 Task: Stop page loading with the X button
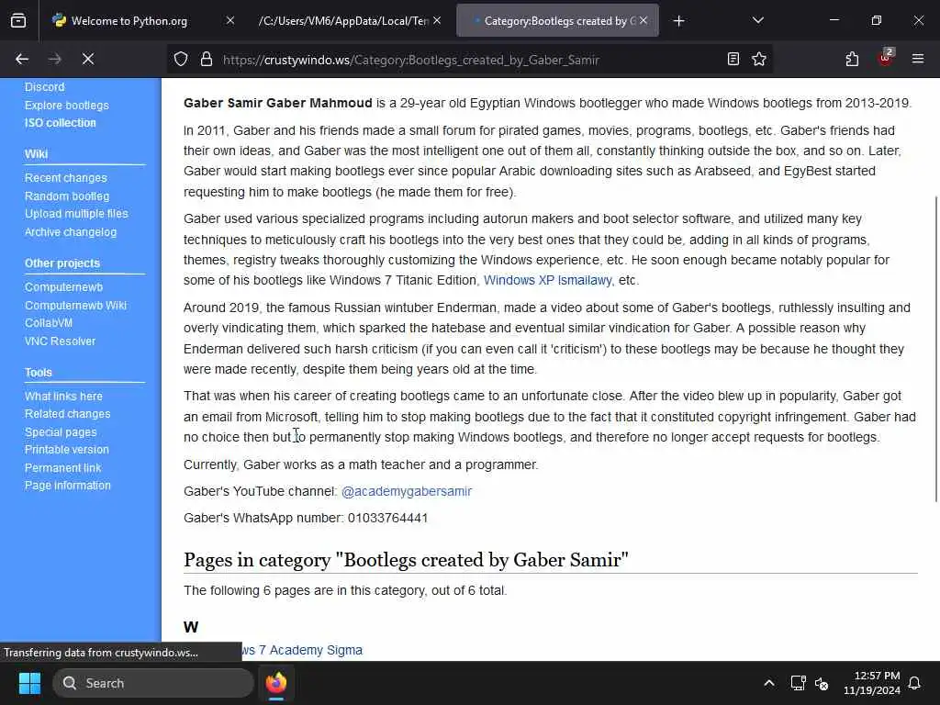coord(88,59)
